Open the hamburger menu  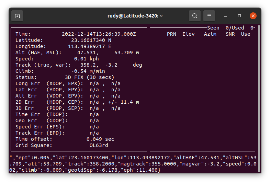coord(209,16)
